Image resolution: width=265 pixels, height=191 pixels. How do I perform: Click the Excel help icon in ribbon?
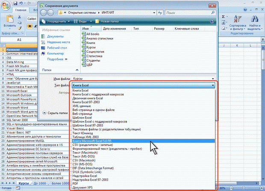(x=245, y=10)
